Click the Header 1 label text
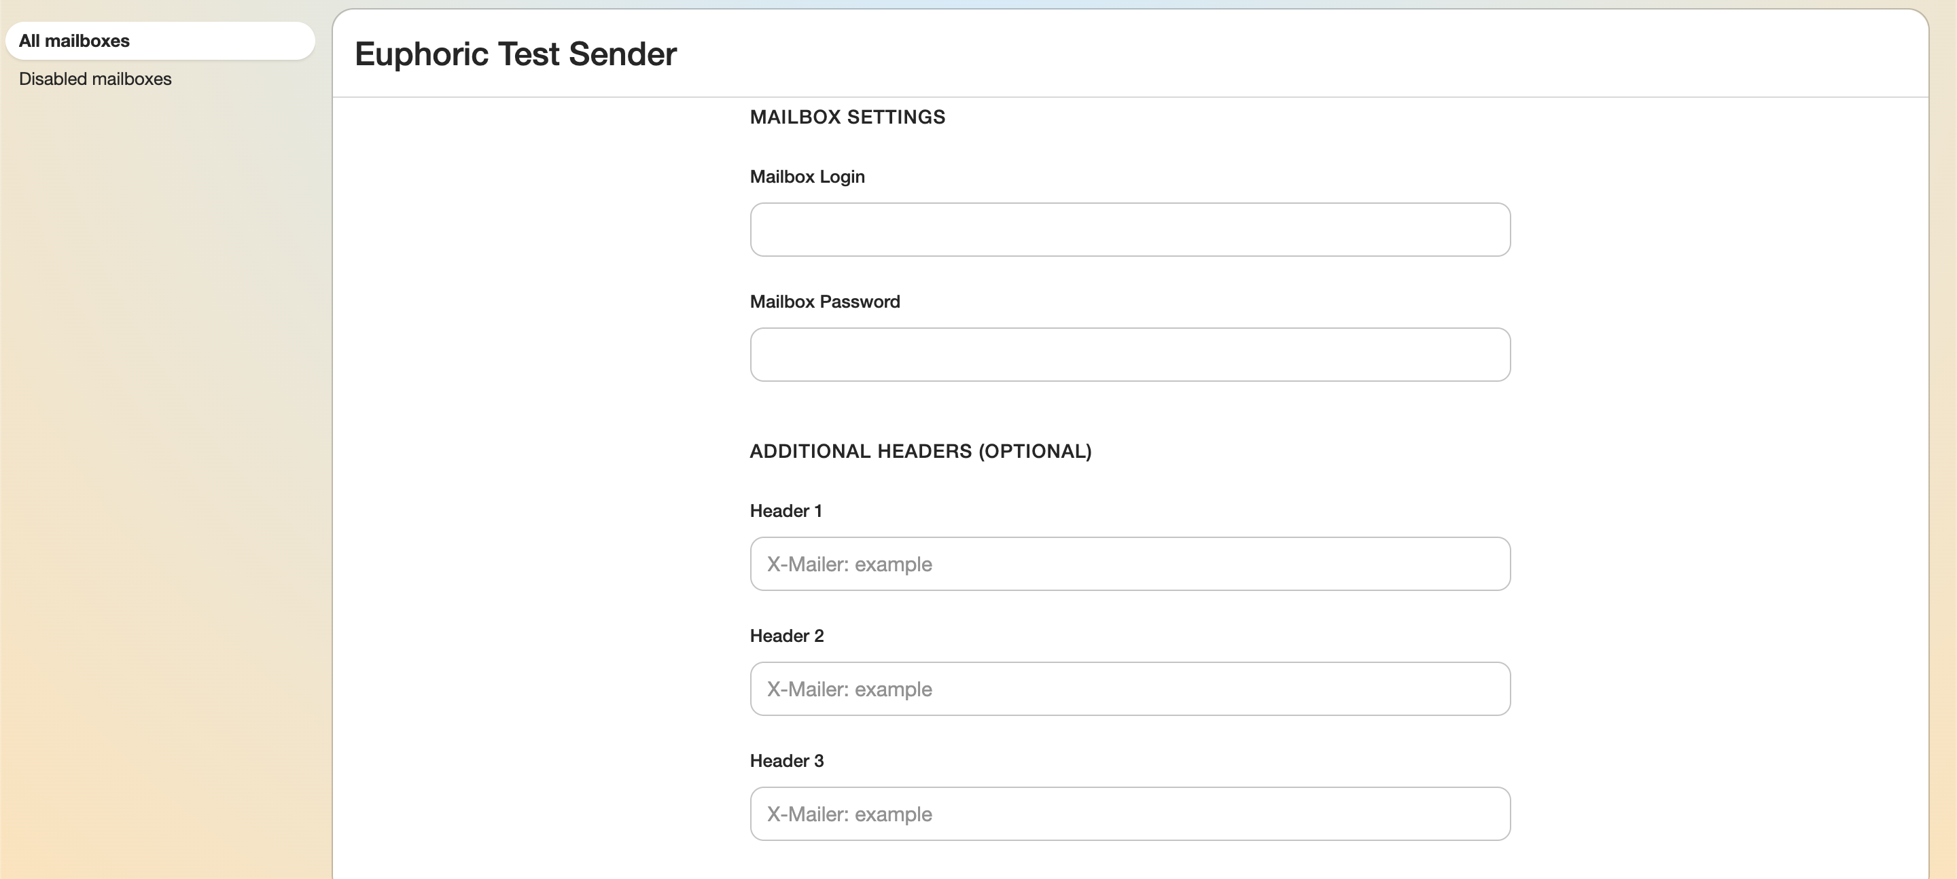The image size is (1957, 879). click(786, 512)
